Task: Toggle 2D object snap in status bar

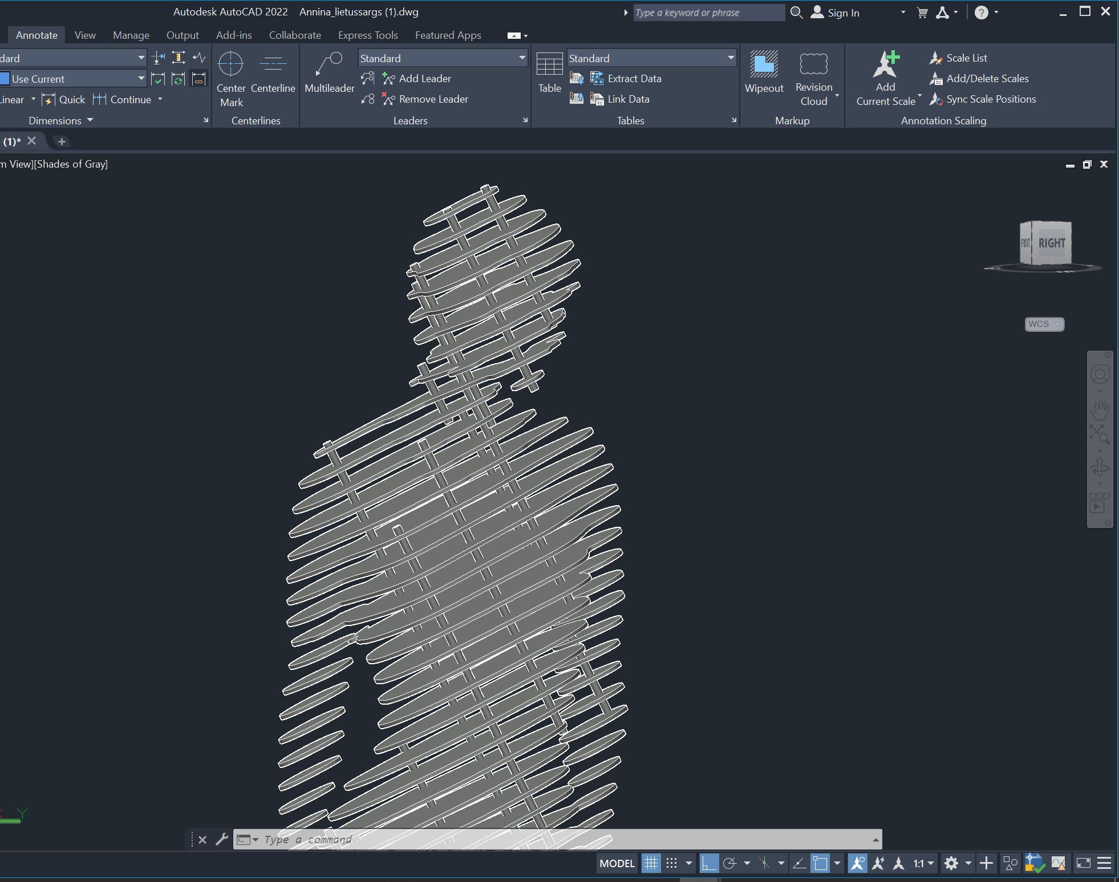Action: pos(820,863)
